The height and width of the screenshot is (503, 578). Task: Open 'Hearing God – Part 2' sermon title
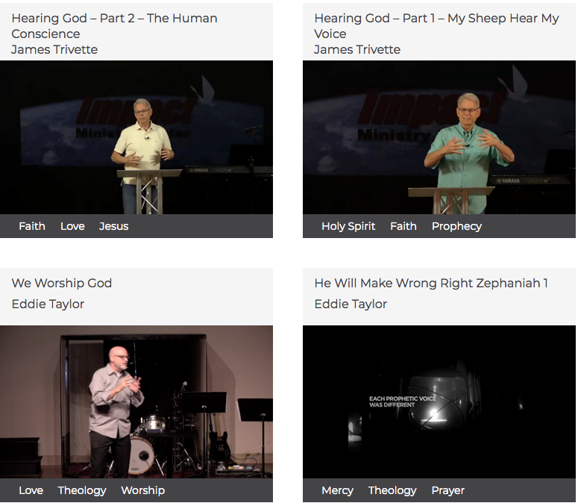(x=114, y=26)
